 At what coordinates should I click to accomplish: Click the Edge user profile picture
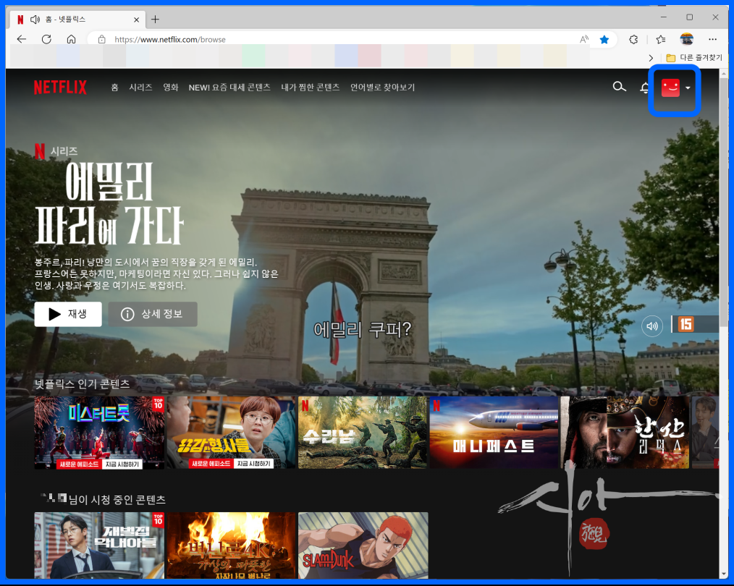pyautogui.click(x=687, y=39)
